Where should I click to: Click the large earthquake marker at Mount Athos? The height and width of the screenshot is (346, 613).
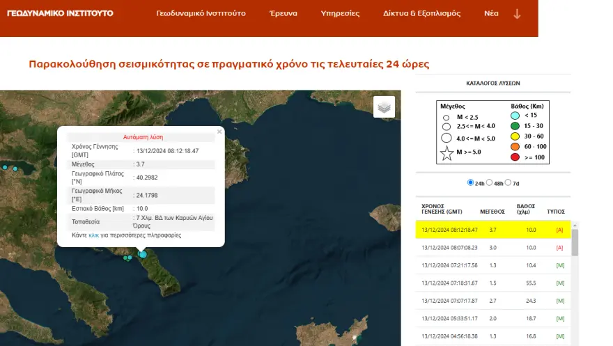pyautogui.click(x=143, y=255)
